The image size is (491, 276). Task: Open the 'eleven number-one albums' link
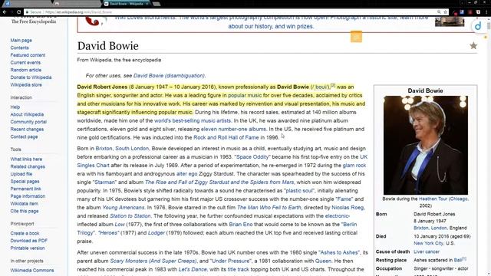[x=233, y=129]
